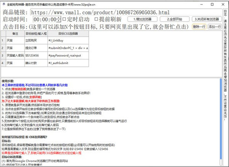Click the app icon in title bar
The image size is (229, 167).
point(4,4)
